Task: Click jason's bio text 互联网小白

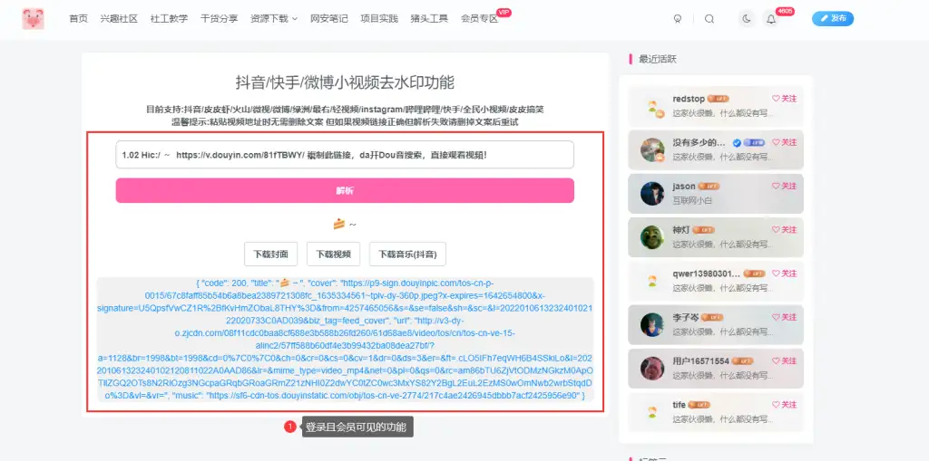Action: tap(692, 201)
